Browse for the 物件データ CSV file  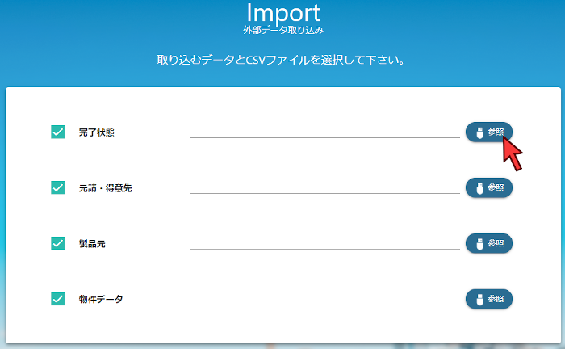pos(488,299)
